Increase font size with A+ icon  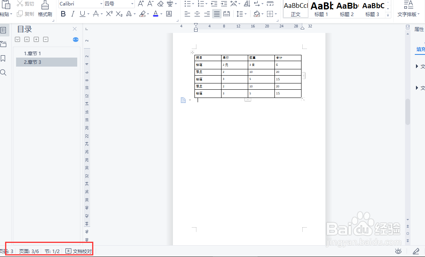141,4
